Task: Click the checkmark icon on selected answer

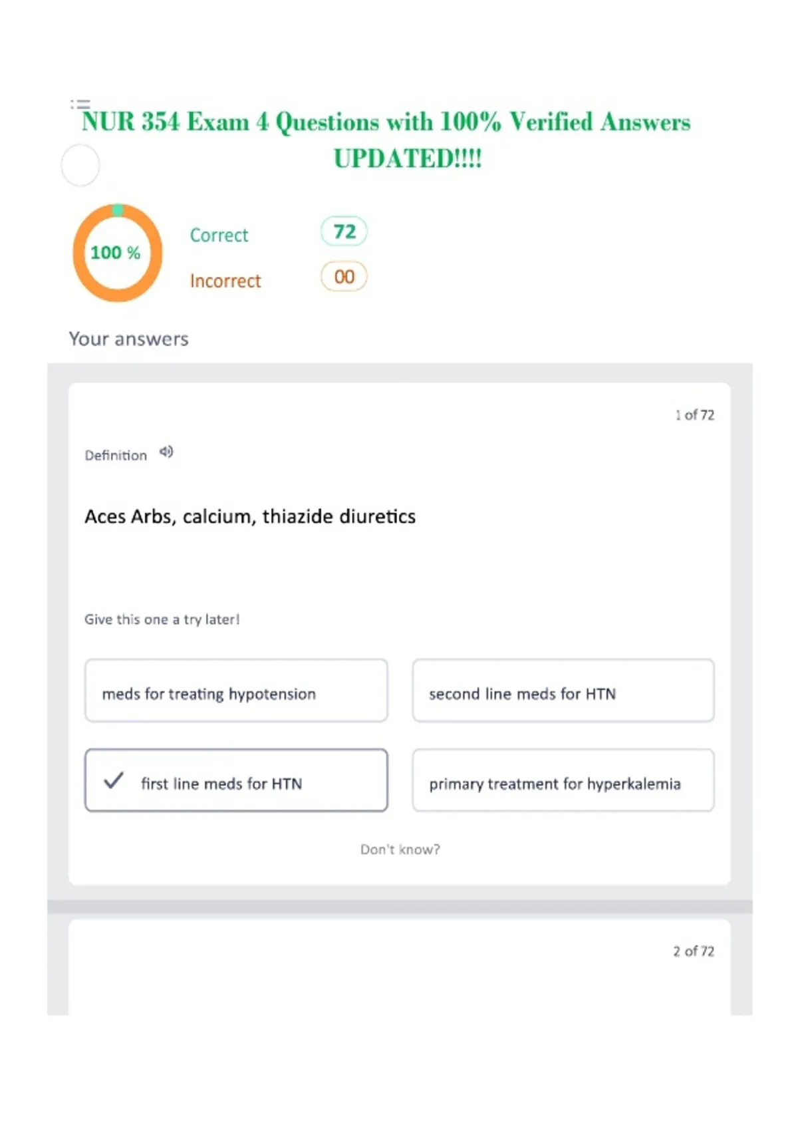Action: [x=114, y=780]
